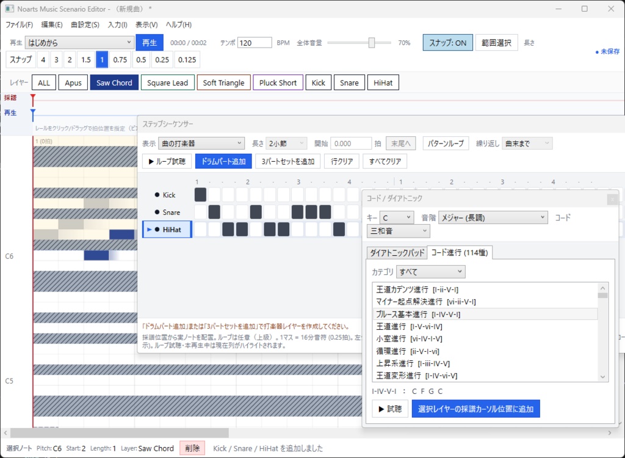The image size is (625, 458).
Task: Click the 削除 button in status bar
Action: point(192,448)
